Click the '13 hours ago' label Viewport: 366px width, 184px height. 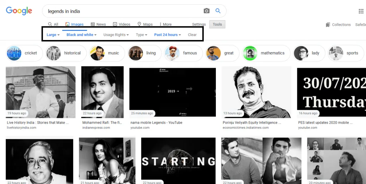click(232, 113)
